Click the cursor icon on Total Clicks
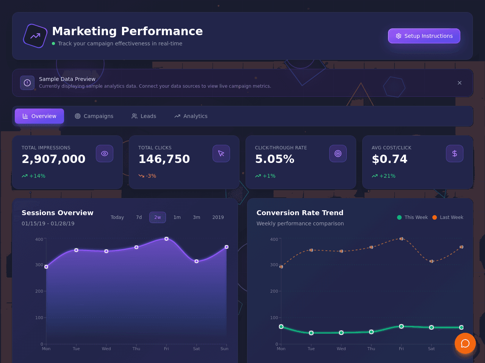 (x=221, y=154)
